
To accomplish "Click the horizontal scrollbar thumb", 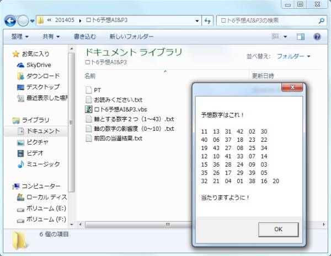I will tap(138, 225).
